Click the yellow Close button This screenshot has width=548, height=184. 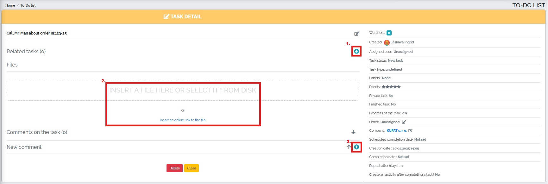[192, 168]
